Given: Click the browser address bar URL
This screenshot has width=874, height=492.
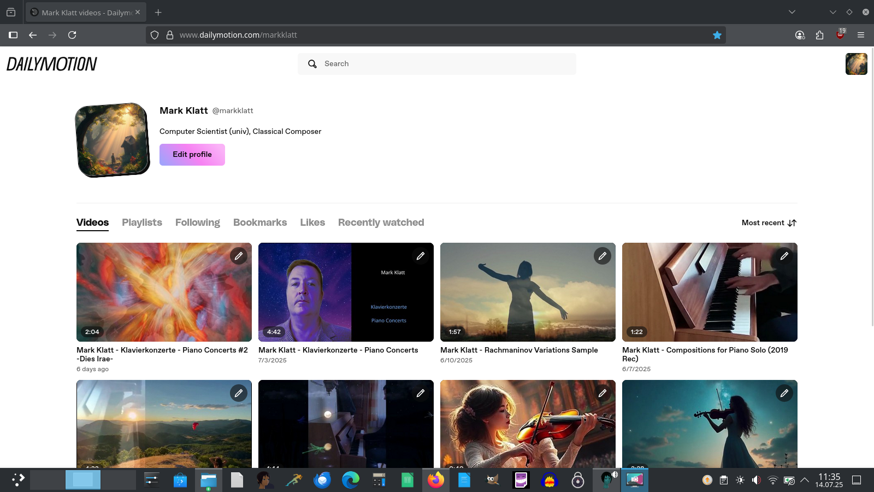Looking at the screenshot, I should pos(238,35).
